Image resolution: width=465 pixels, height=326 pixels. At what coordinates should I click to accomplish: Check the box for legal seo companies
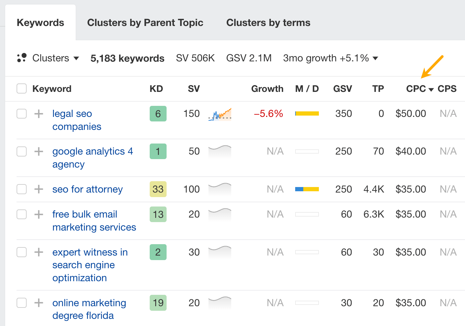tap(21, 114)
